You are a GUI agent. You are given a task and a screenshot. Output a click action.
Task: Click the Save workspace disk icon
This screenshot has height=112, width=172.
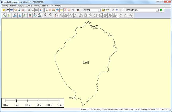(x=8, y=10)
